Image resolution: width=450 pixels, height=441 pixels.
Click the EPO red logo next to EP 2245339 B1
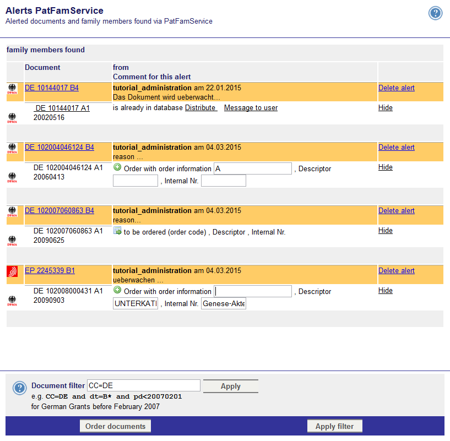point(12,271)
